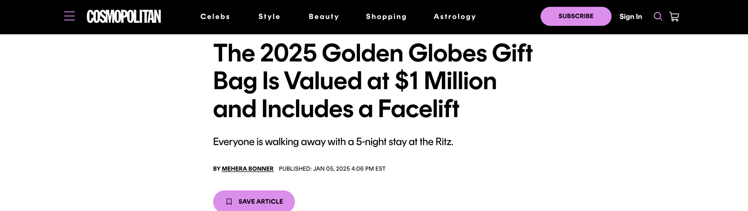Click the Cosmopolitan logo
The height and width of the screenshot is (211, 748).
[x=124, y=16]
